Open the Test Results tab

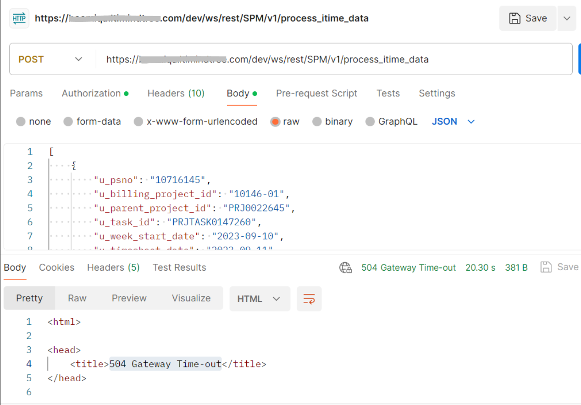179,267
